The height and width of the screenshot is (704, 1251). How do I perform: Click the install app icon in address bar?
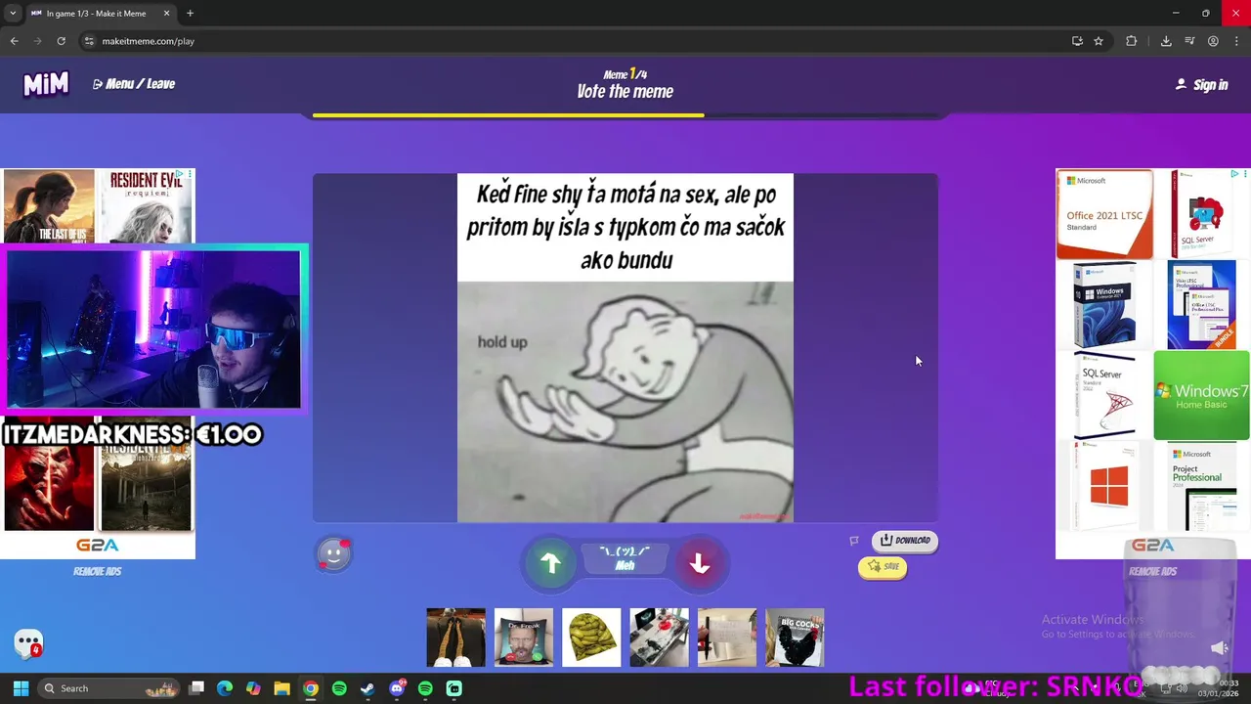tap(1077, 41)
